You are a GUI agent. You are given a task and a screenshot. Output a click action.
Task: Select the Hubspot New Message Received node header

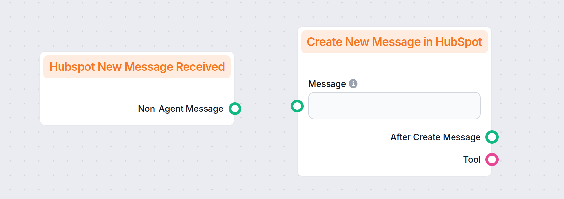(137, 67)
